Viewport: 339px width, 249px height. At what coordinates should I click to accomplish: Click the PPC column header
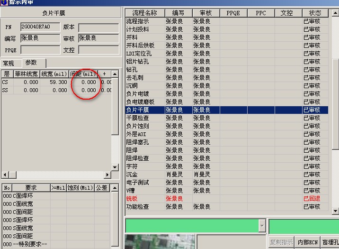(x=261, y=13)
